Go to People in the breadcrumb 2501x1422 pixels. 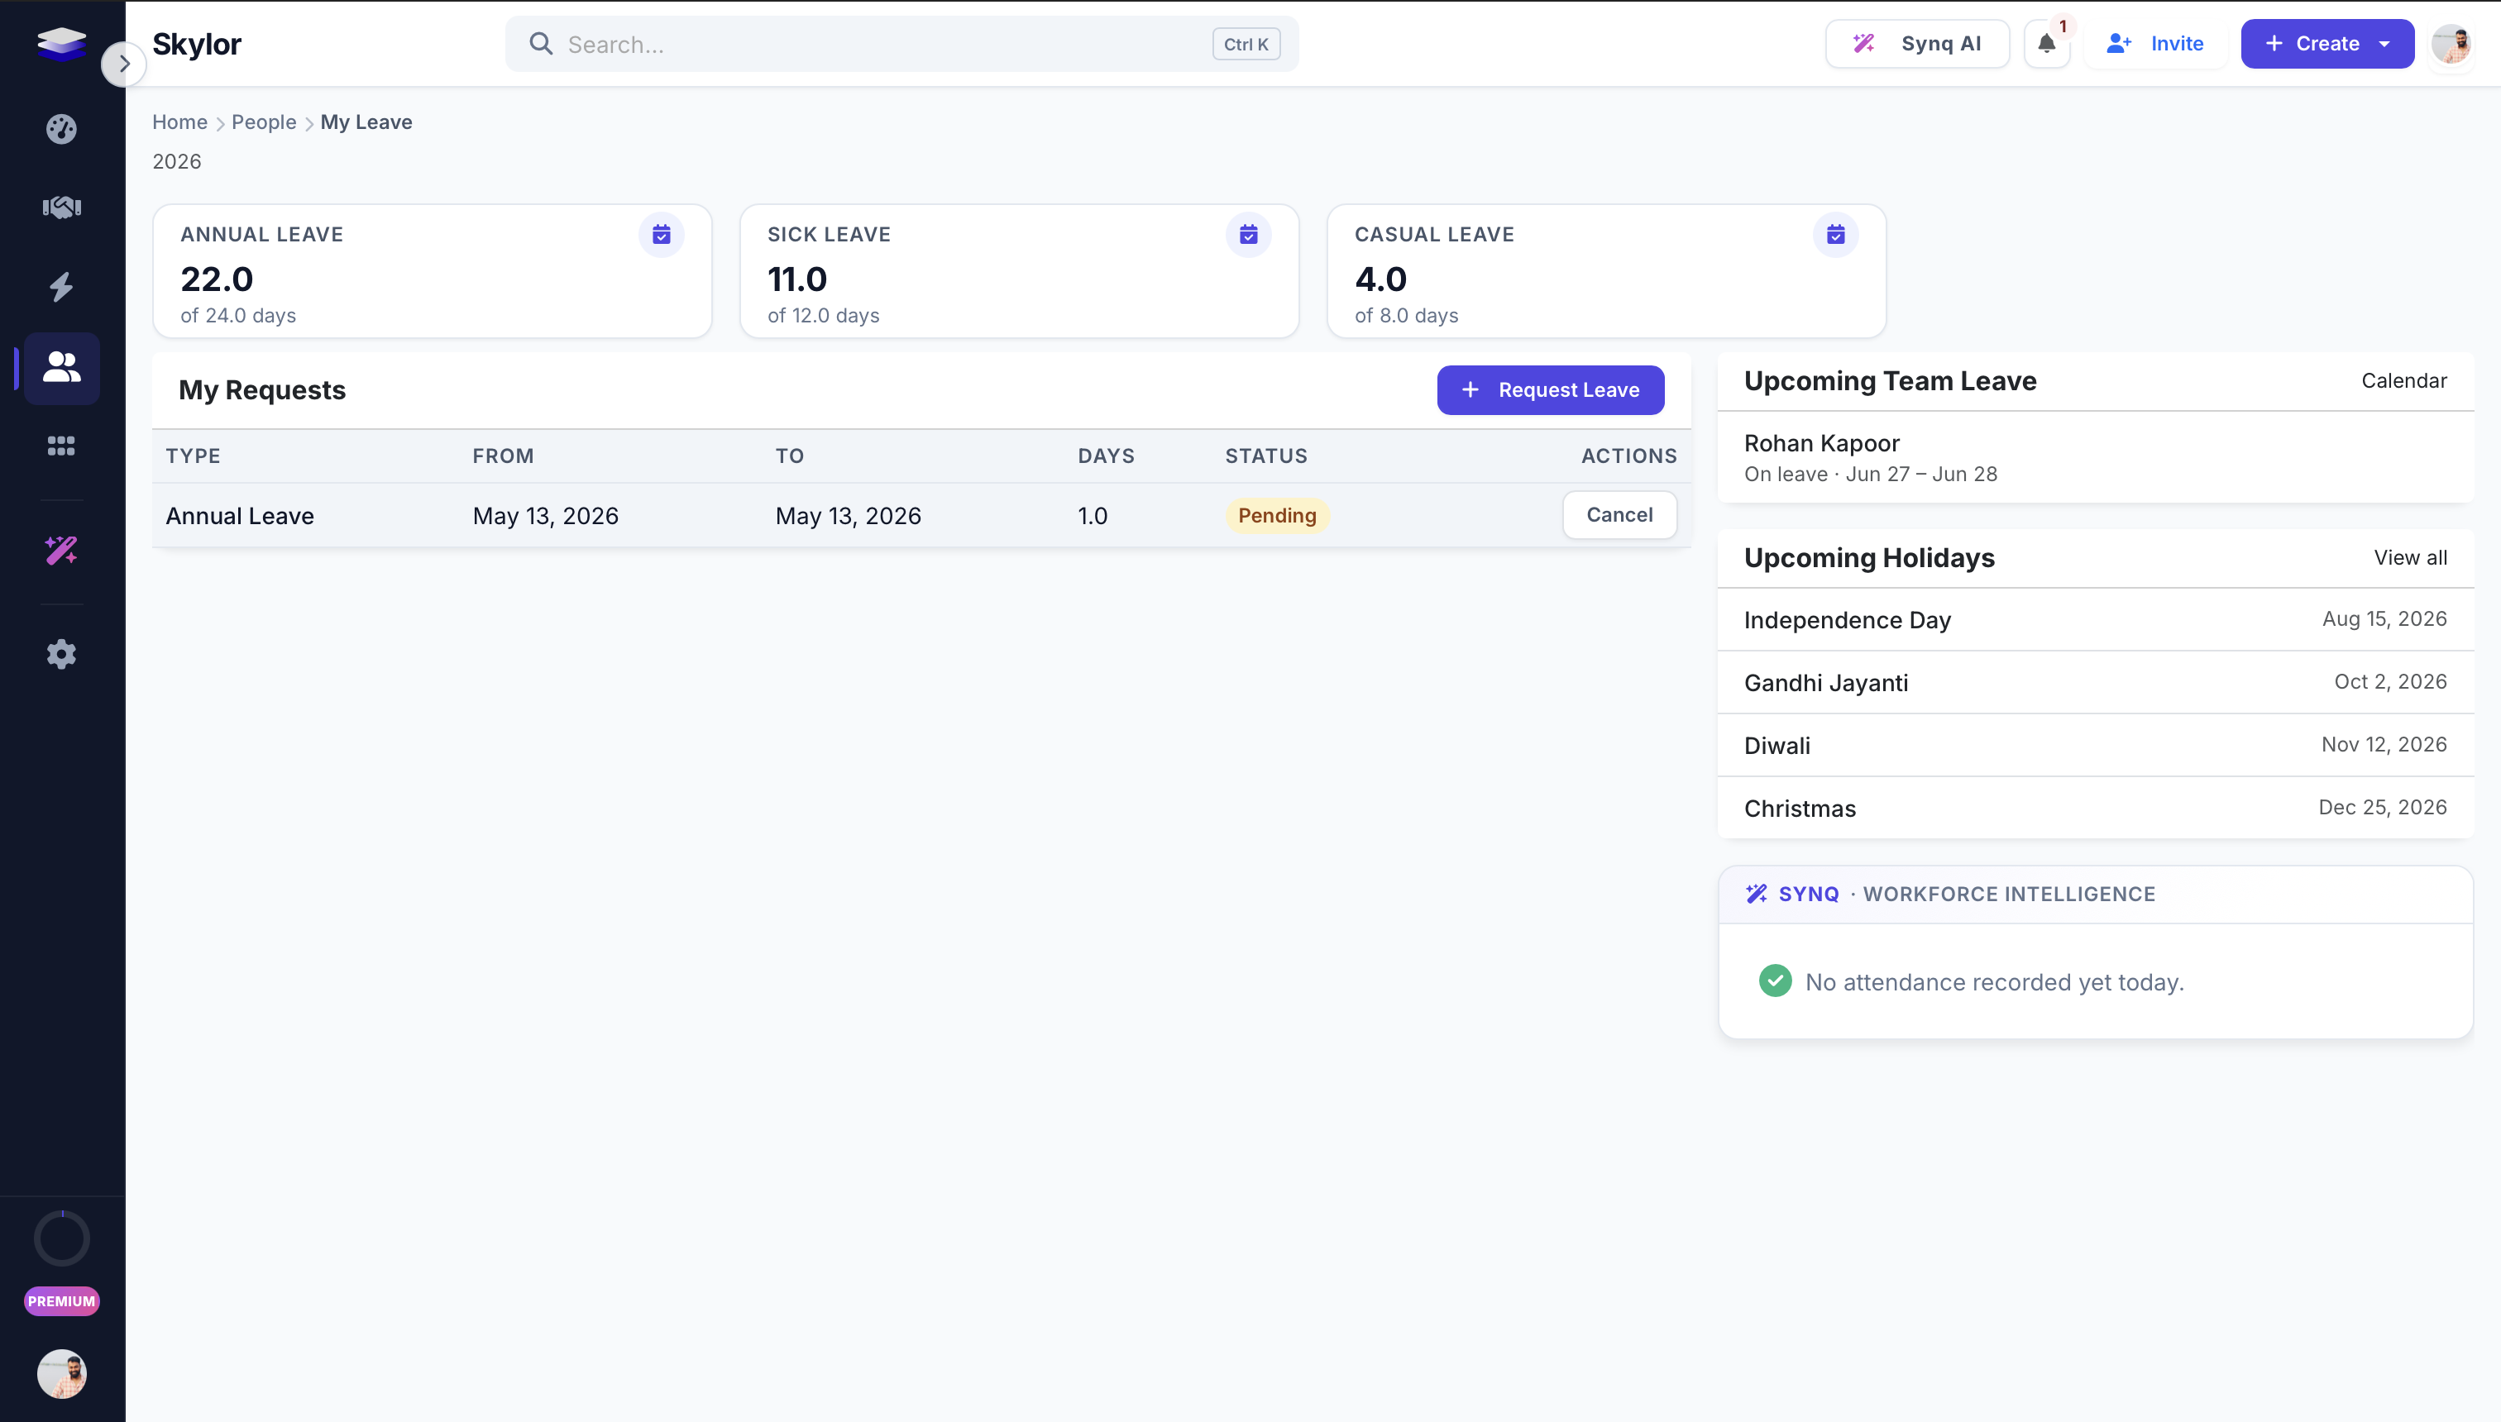point(264,122)
